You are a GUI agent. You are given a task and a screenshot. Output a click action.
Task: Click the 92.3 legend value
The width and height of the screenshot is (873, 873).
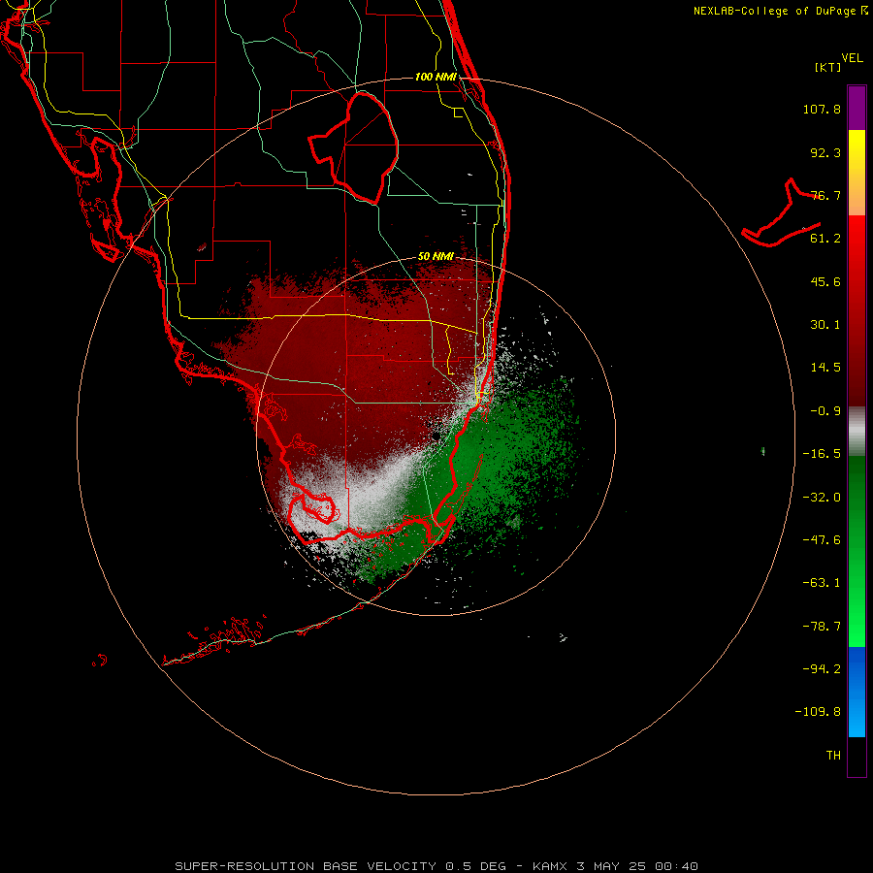[825, 152]
